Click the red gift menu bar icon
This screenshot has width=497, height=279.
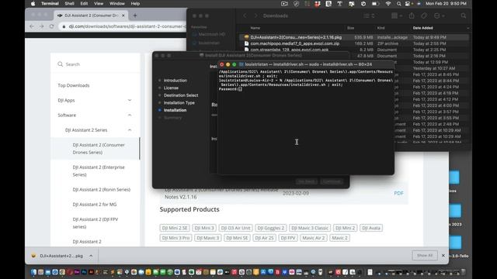coord(318,4)
